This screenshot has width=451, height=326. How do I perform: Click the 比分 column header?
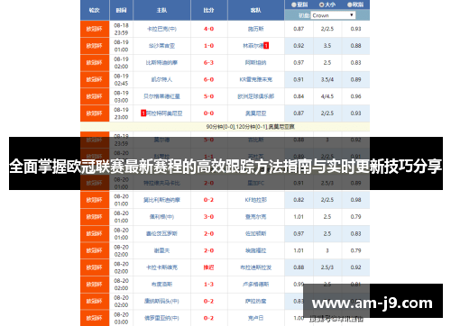click(x=208, y=10)
